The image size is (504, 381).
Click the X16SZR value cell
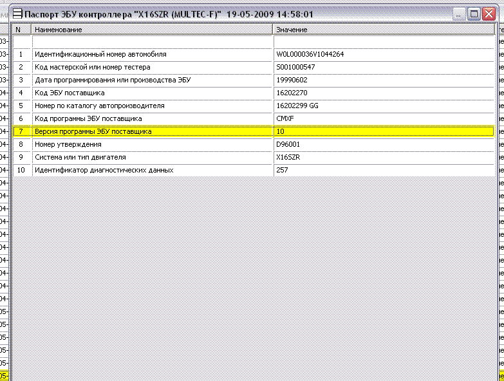tap(384, 157)
